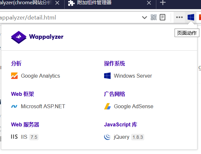This screenshot has width=201, height=154.
Task: Open the page actions three-dots menu
Action: coord(179,17)
